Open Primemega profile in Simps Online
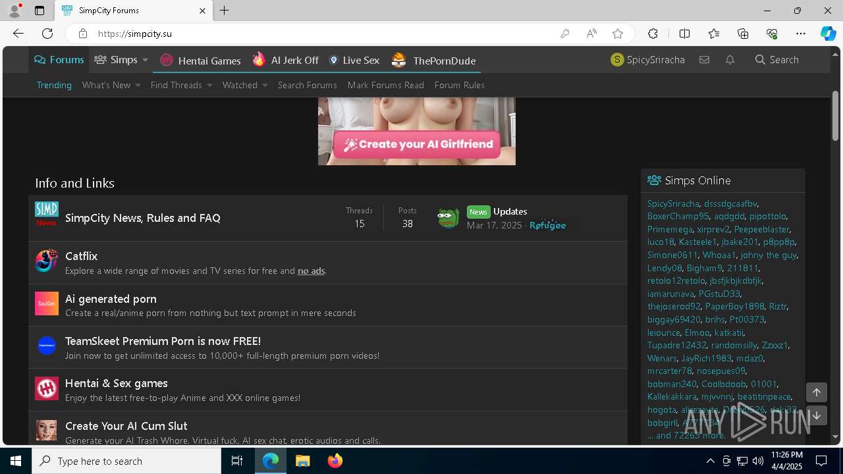 tap(670, 229)
